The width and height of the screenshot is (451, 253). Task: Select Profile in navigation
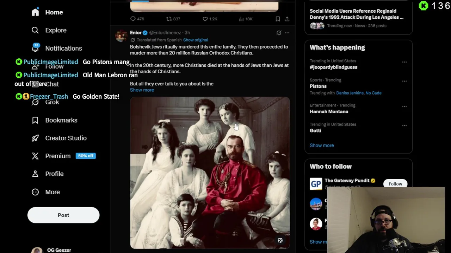point(54,174)
